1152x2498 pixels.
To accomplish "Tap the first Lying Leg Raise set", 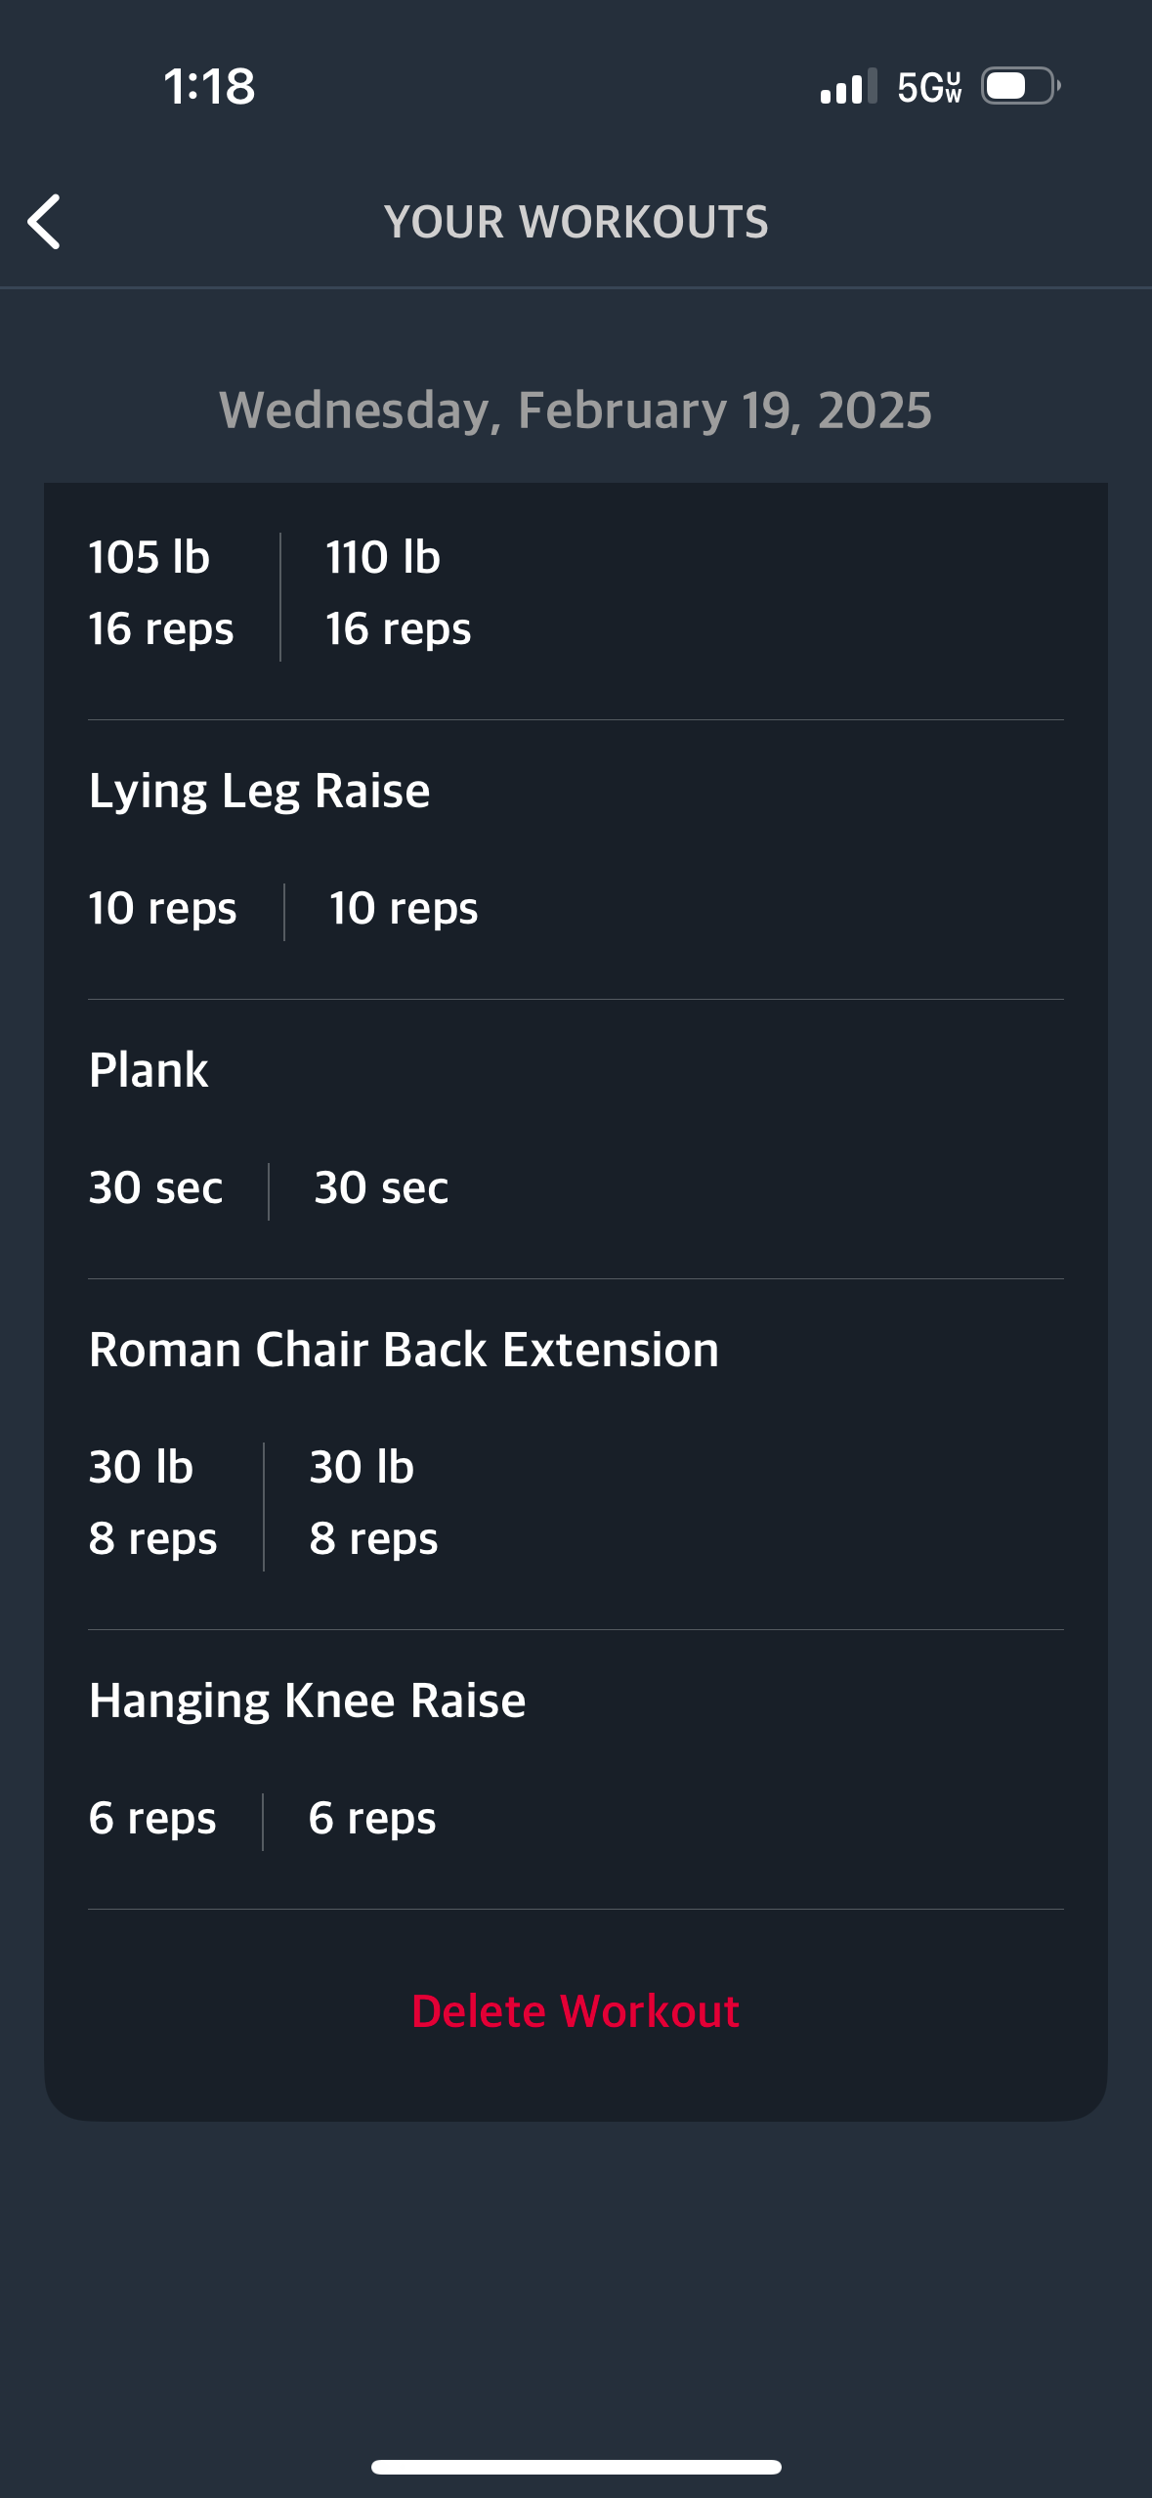I will pos(162,908).
